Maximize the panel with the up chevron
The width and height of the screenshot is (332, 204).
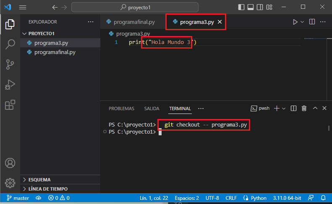coord(315,108)
